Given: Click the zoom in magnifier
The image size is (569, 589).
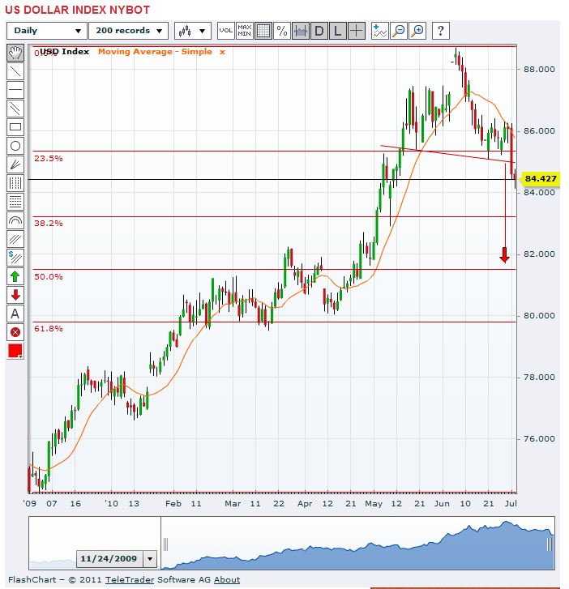Looking at the screenshot, I should click(417, 31).
